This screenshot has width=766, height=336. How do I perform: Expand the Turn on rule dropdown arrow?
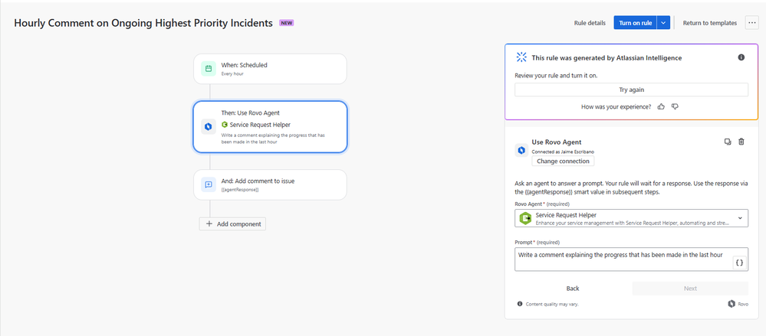pyautogui.click(x=663, y=23)
